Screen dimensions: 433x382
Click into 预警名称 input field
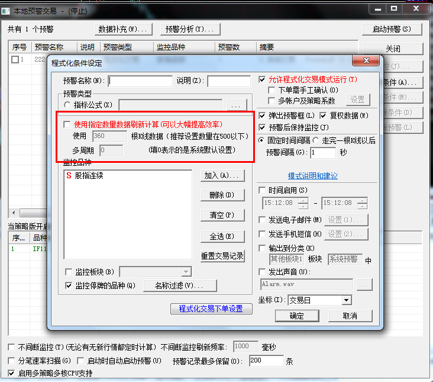click(x=140, y=81)
